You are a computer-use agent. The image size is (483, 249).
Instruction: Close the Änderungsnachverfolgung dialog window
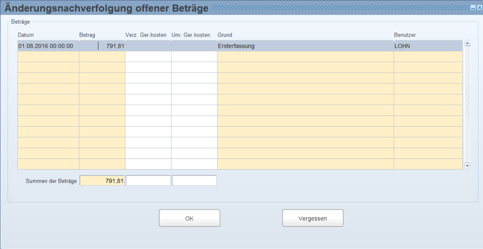pyautogui.click(x=479, y=8)
